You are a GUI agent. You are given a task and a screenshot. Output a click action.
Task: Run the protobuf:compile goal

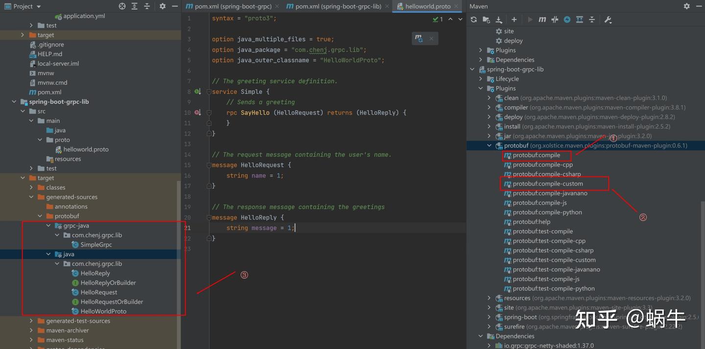[x=537, y=155]
